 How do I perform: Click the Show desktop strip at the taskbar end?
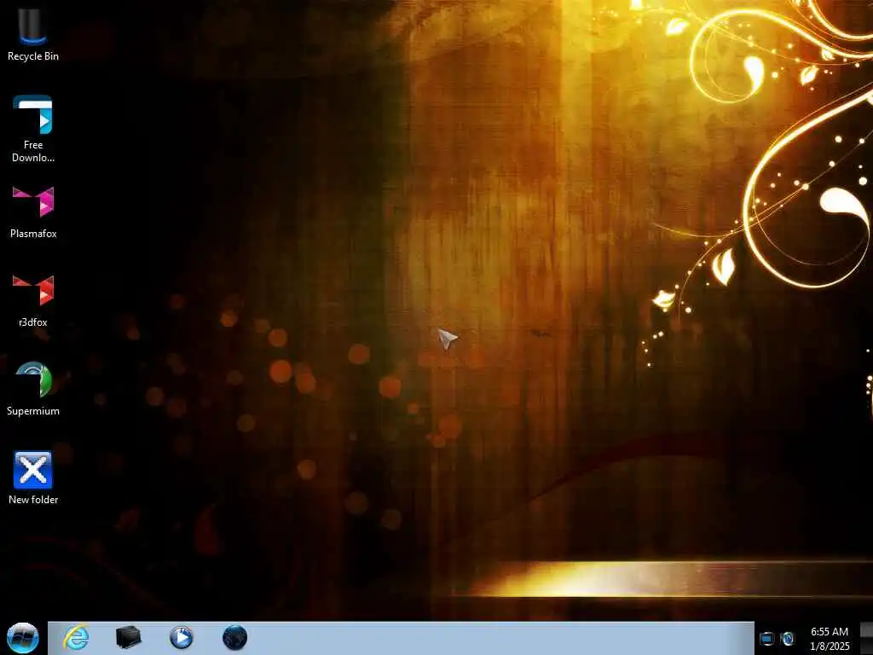(x=866, y=638)
